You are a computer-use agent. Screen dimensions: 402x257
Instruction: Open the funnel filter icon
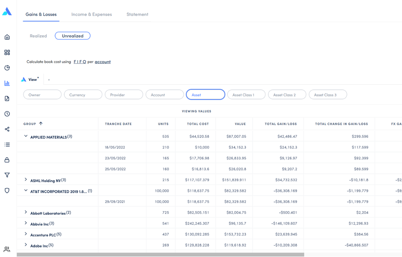point(7,175)
